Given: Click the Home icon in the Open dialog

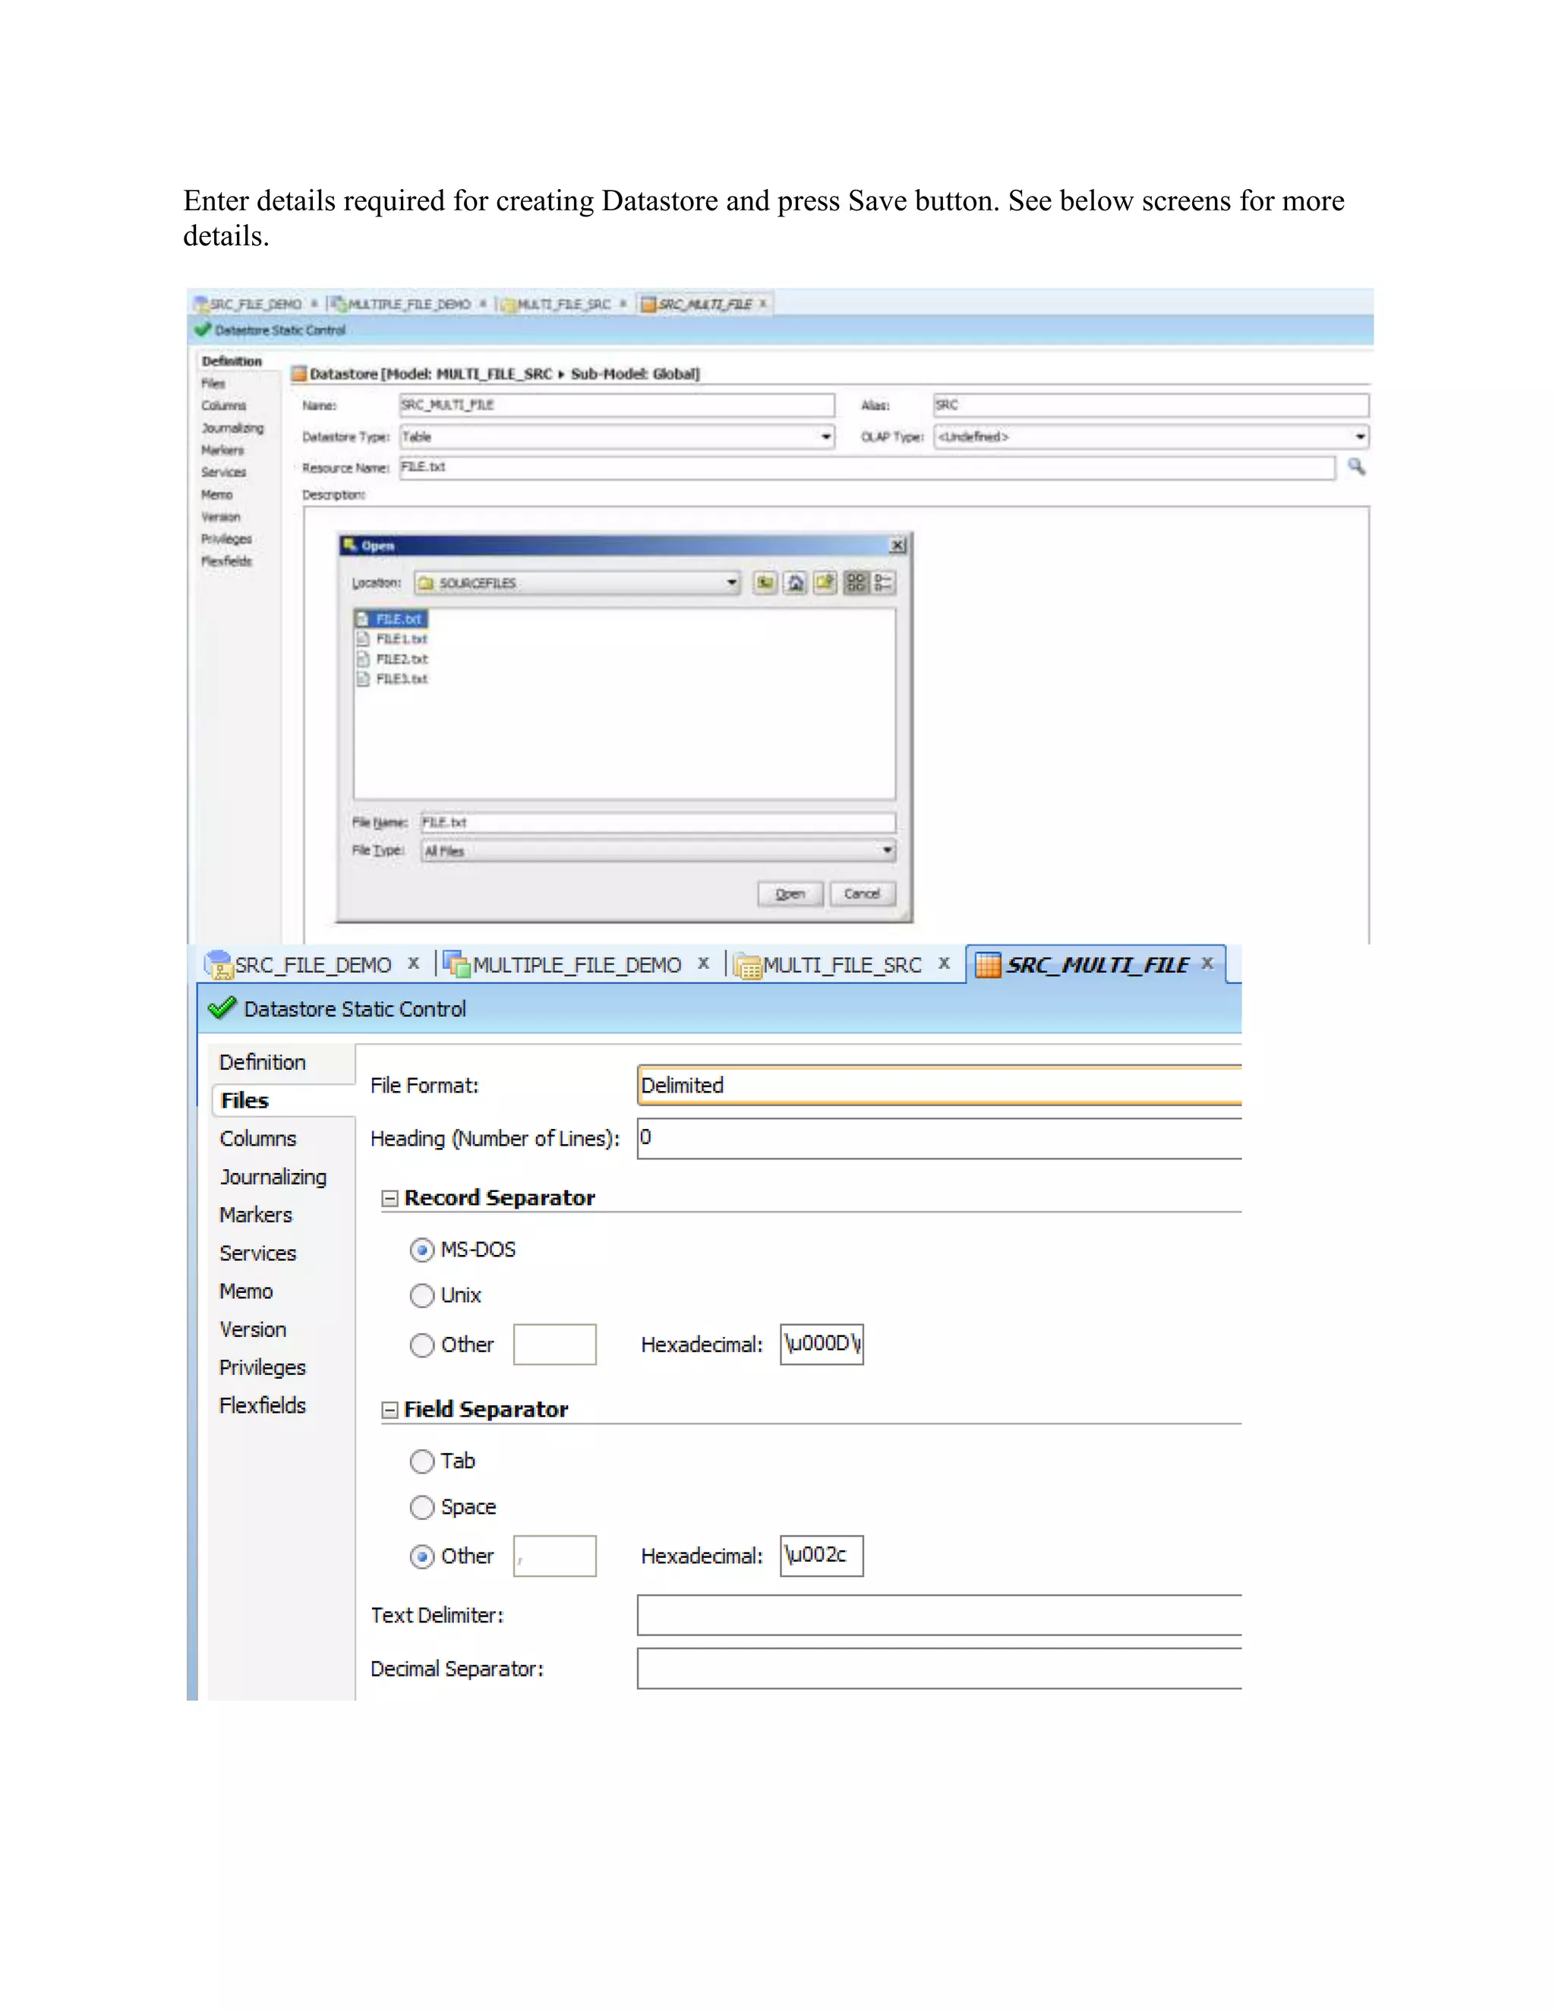Looking at the screenshot, I should [x=795, y=582].
